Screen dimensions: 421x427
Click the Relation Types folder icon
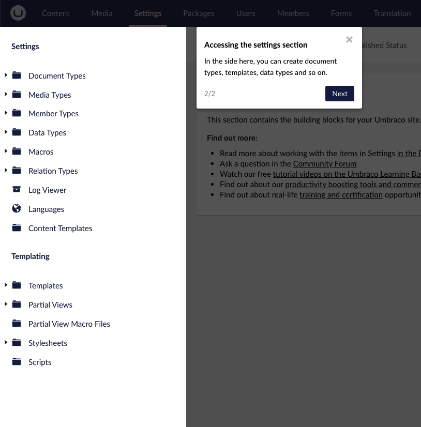[17, 171]
